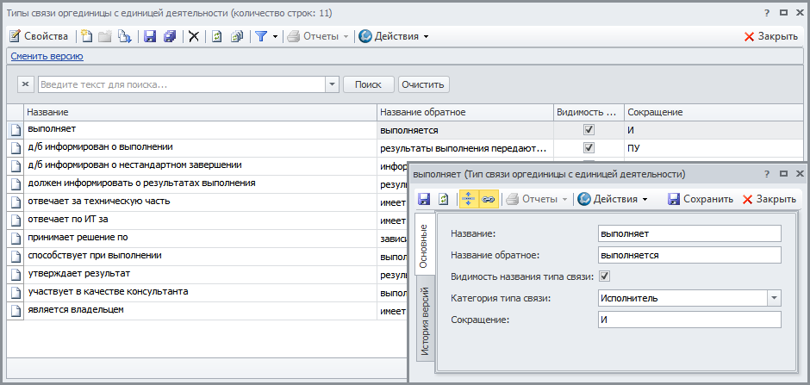
Task: Click the filter funnel icon
Action: 260,36
